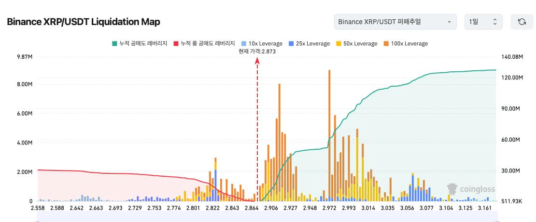Click the 511.93K right axis label

[x=511, y=201]
